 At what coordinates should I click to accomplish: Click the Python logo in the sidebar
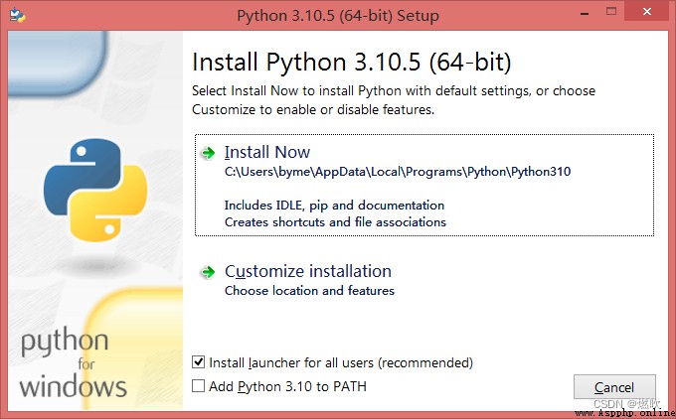coord(95,190)
